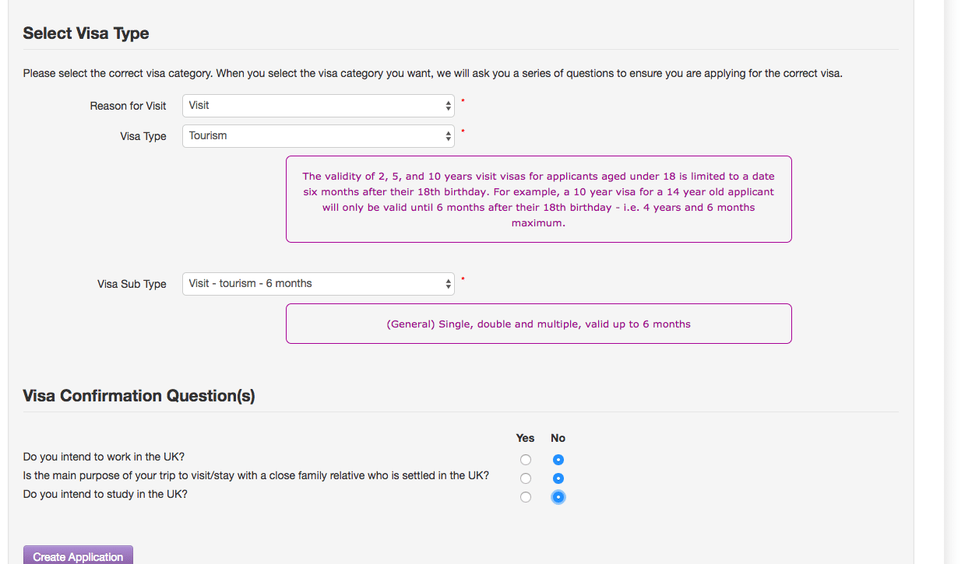Viewport: 979px width, 564px height.
Task: Choose Yes for visiting a close family relative
Action: [526, 478]
